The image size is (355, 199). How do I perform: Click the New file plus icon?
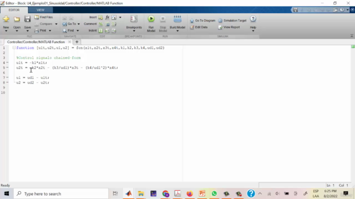[x=6, y=19]
